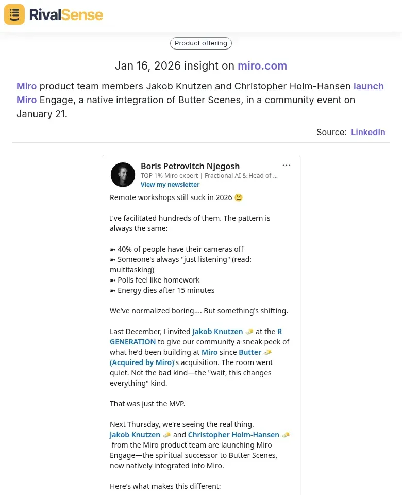Open the post options ellipsis menu
Viewport: 402px width, 495px height.
(x=287, y=165)
